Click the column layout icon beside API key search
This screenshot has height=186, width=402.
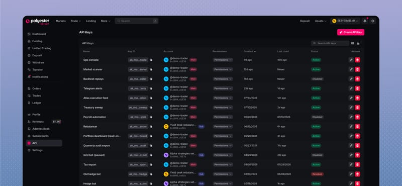(x=353, y=43)
